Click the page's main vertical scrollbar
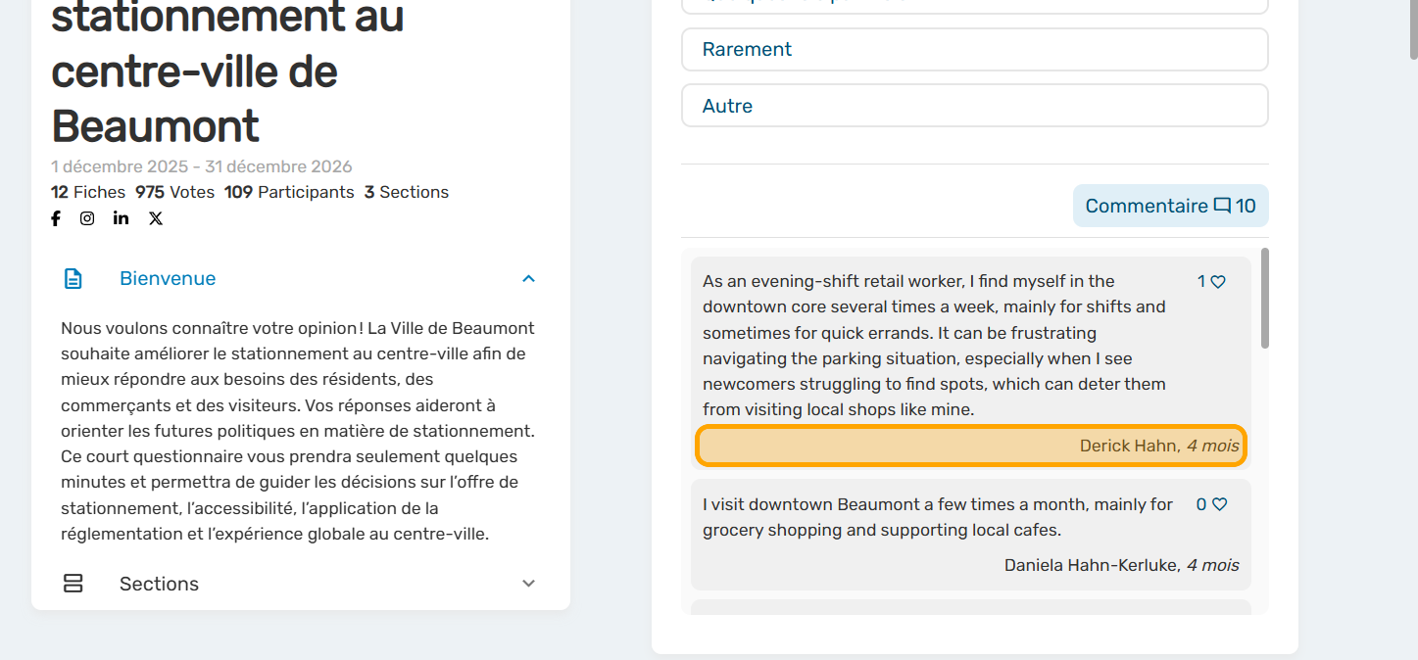The height and width of the screenshot is (660, 1418). (x=1411, y=29)
